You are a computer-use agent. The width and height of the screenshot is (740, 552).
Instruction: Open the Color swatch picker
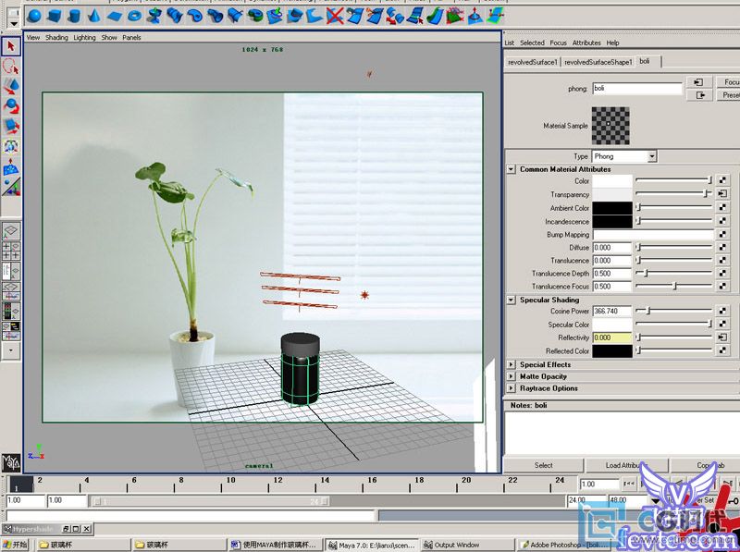(612, 181)
